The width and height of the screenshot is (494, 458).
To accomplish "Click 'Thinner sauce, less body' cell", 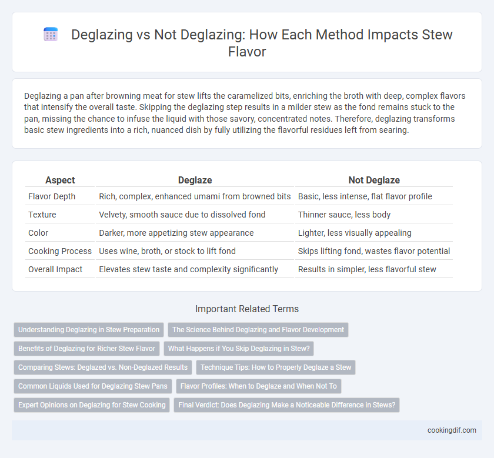I will click(374, 215).
